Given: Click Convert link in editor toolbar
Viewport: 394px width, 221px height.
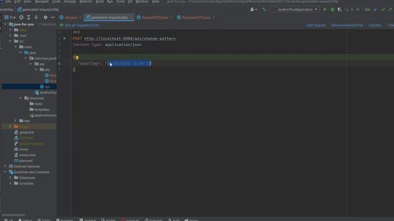Looking at the screenshot, I should click(x=376, y=25).
